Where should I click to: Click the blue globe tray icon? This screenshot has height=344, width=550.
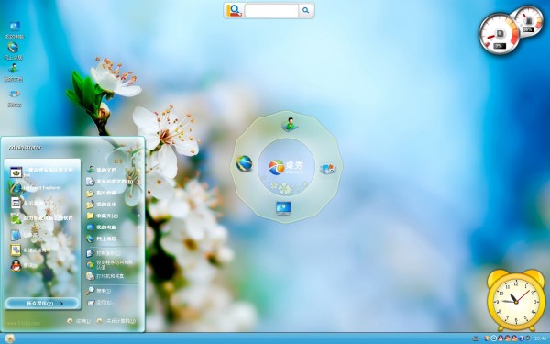point(522,338)
